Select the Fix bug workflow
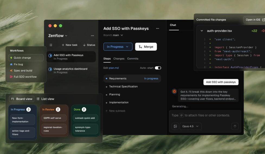This screenshot has height=154, width=265. point(18,64)
